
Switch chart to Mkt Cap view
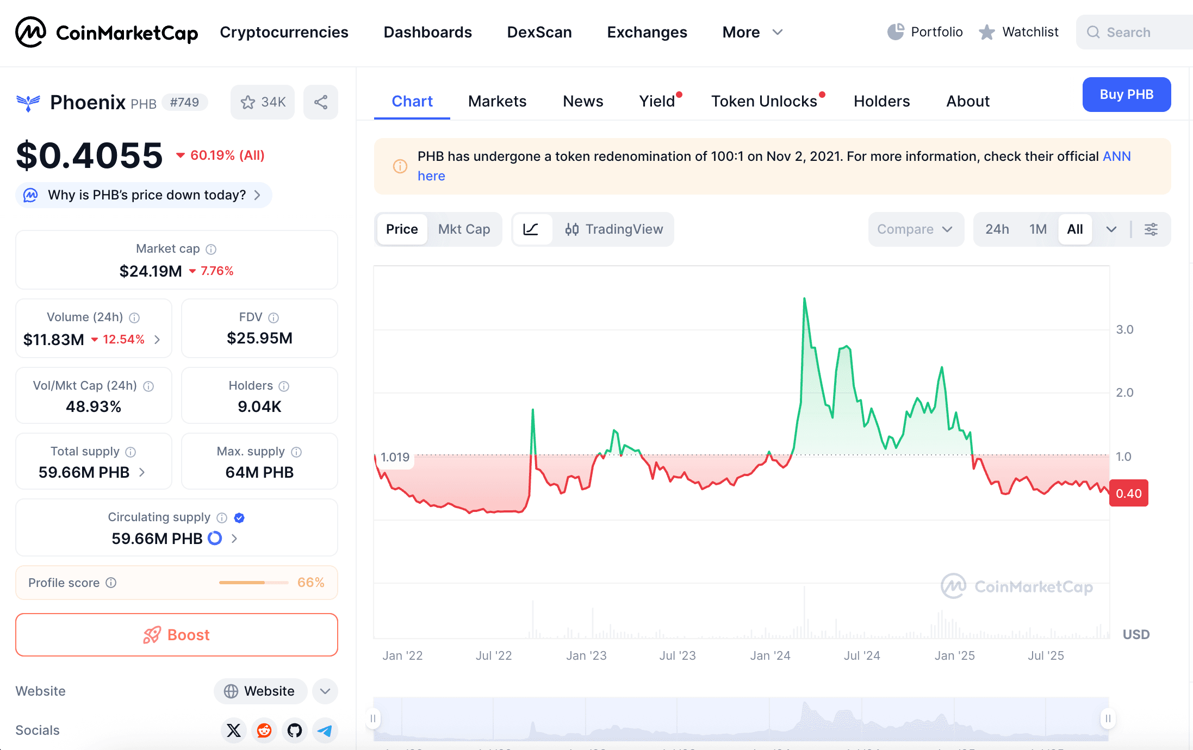[x=464, y=229]
